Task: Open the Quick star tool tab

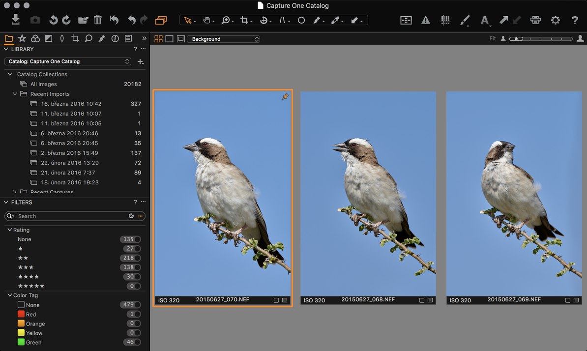Action: point(22,38)
